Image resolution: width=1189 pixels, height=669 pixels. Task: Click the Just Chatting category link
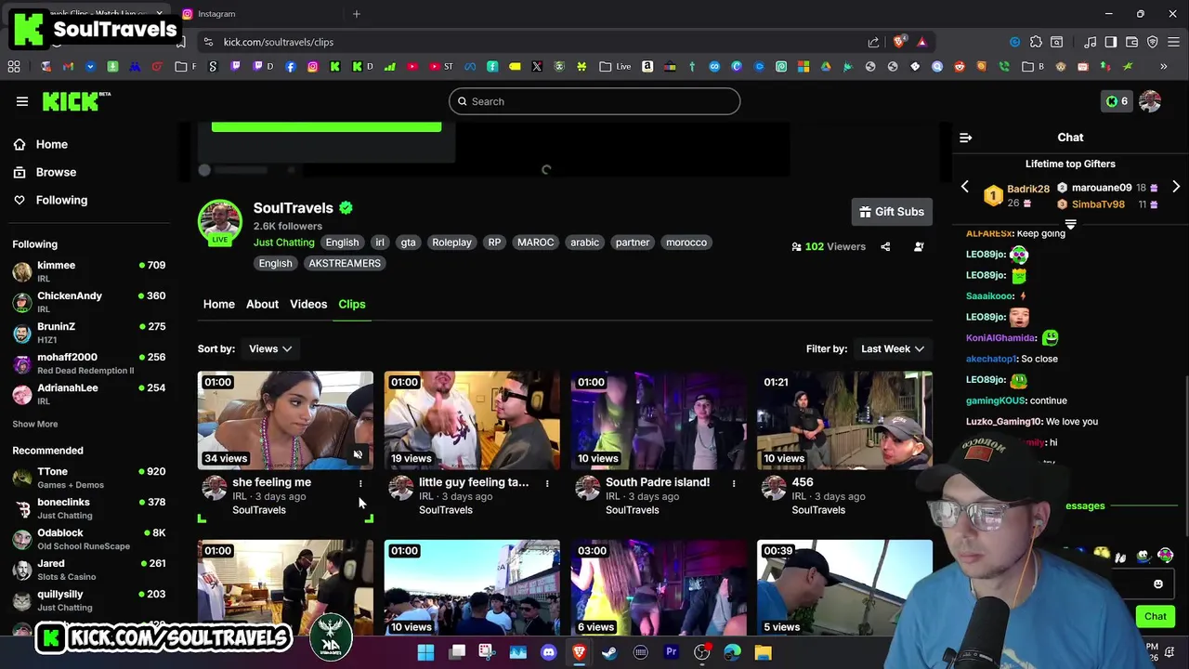284,243
